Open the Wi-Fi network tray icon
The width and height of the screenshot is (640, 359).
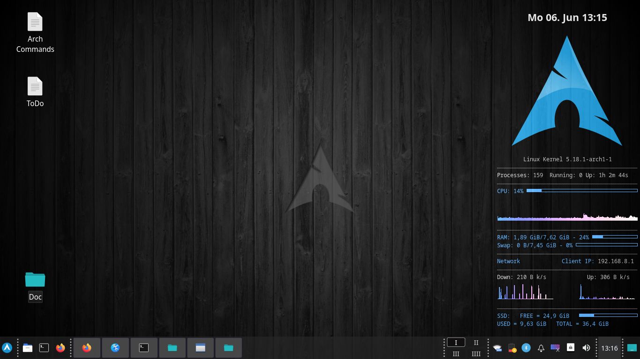(x=498, y=348)
